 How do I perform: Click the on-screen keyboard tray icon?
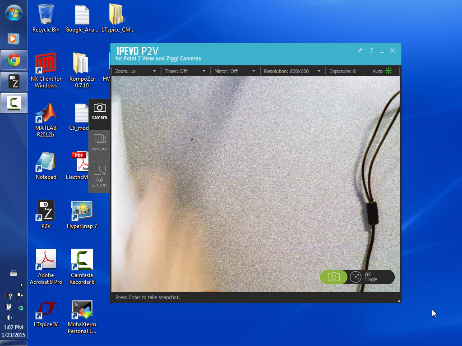14,273
